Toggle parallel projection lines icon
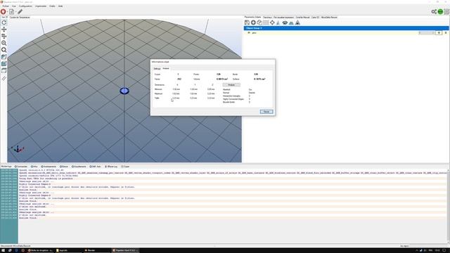The width and height of the screenshot is (450, 253). pyautogui.click(x=4, y=78)
